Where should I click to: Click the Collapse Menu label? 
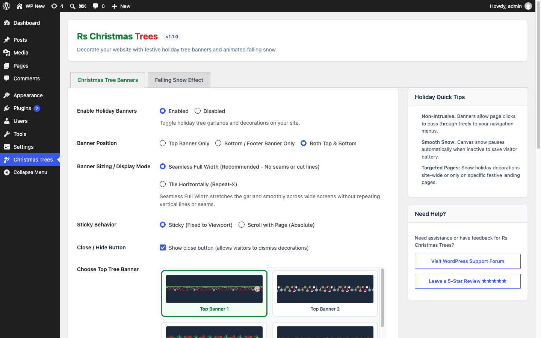30,172
